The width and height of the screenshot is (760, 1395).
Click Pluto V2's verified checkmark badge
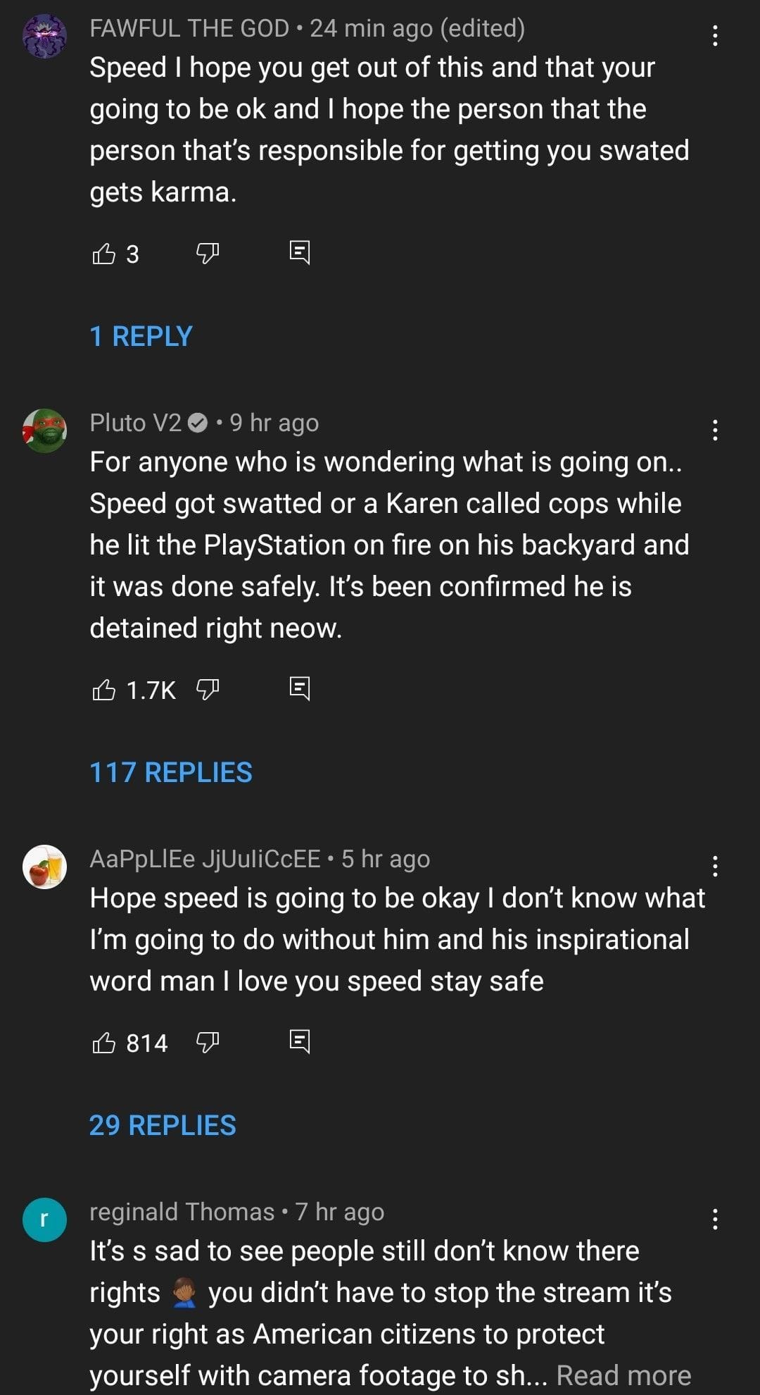[199, 423]
